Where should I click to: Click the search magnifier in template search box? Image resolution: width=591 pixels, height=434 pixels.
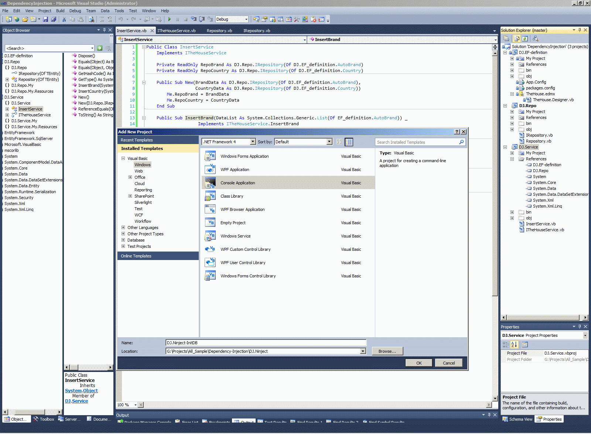461,142
